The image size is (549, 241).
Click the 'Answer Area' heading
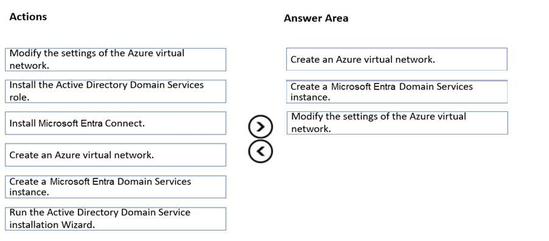[x=316, y=18]
